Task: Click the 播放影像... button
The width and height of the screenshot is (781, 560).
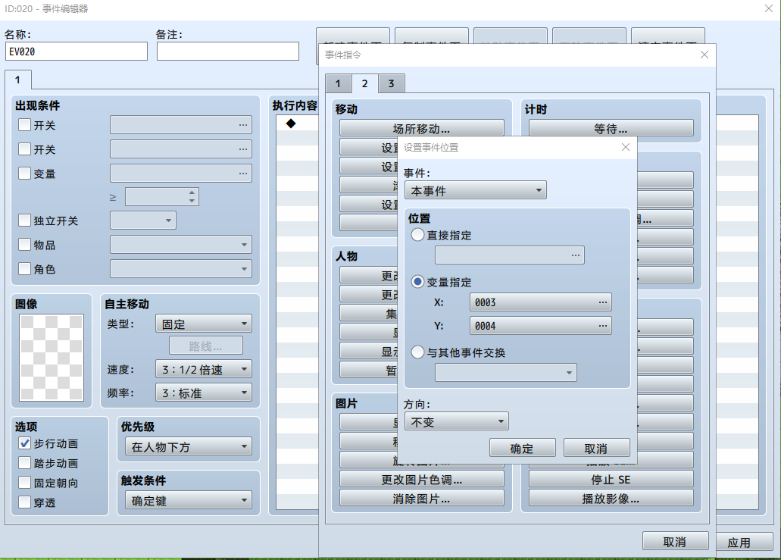Action: click(611, 498)
